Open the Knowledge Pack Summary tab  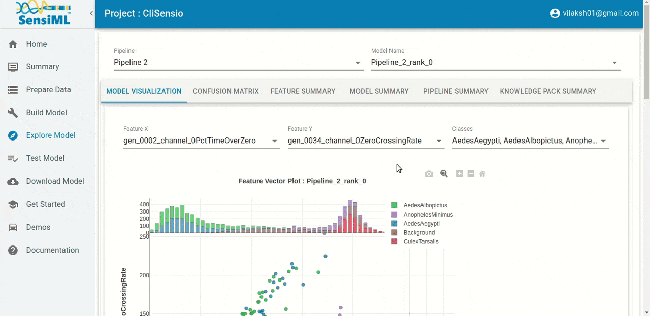[548, 91]
